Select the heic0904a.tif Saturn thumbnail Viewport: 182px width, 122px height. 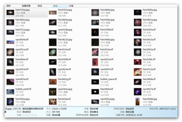95,92
